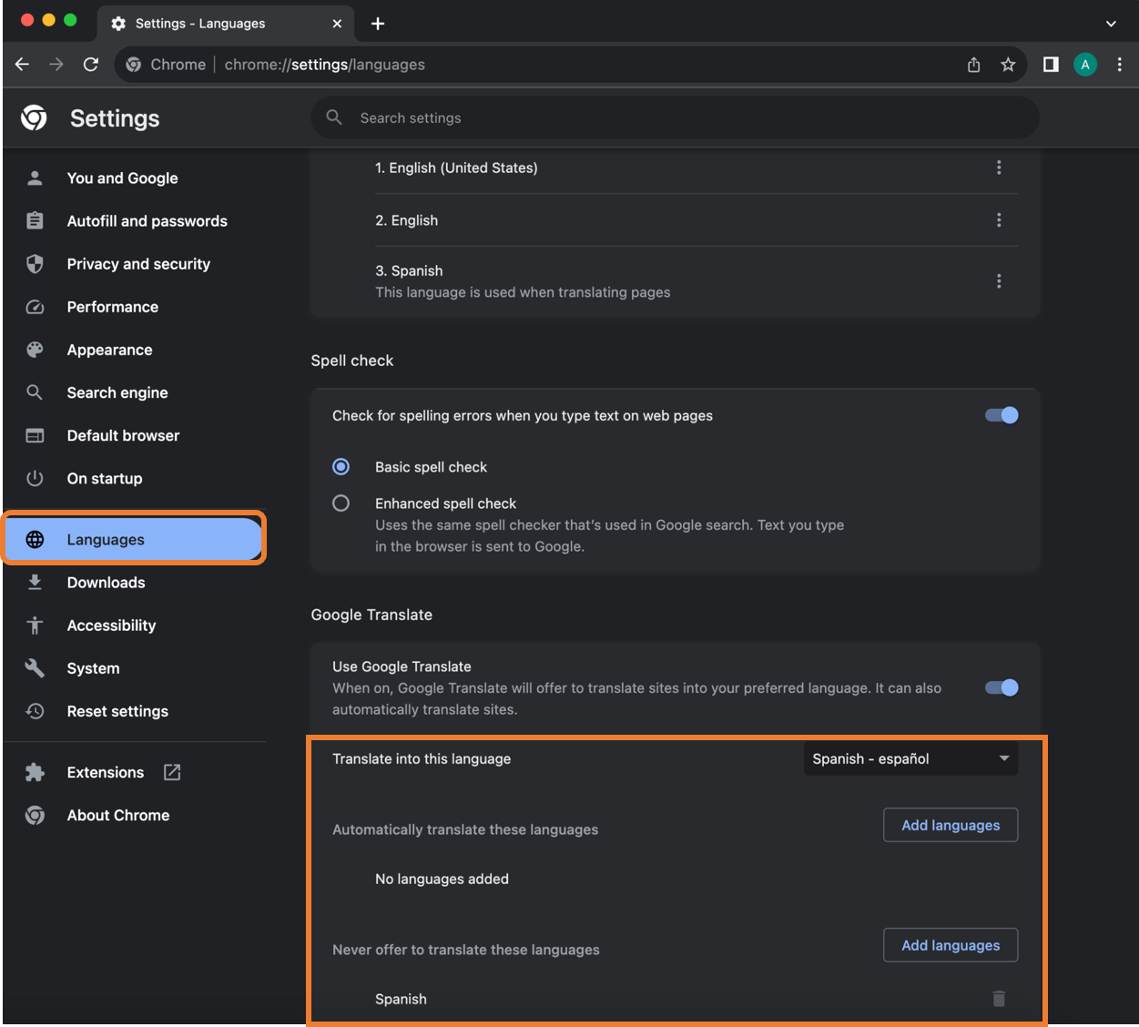Click the magnifier icon in Search settings
This screenshot has height=1027, width=1139.
[x=334, y=117]
